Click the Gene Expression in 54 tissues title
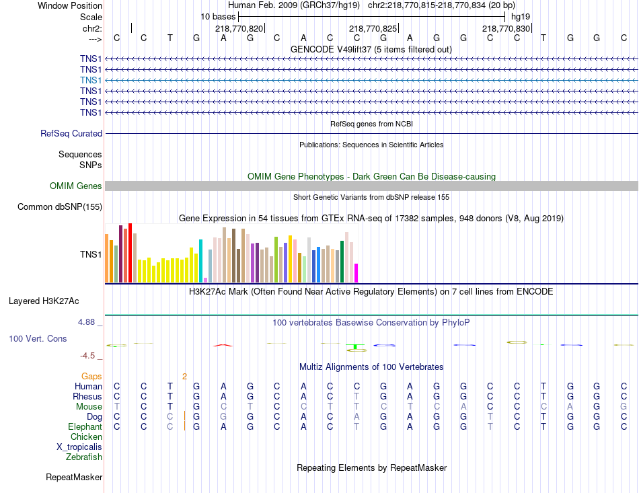Image resolution: width=639 pixels, height=493 pixels. 371,219
